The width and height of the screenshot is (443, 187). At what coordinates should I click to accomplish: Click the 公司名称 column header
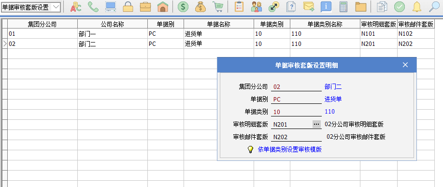pos(113,24)
